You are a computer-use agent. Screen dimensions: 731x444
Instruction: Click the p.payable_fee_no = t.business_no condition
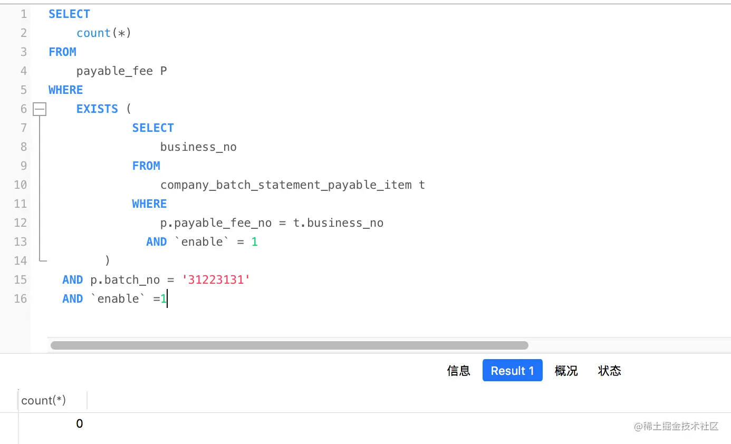pyautogui.click(x=272, y=223)
